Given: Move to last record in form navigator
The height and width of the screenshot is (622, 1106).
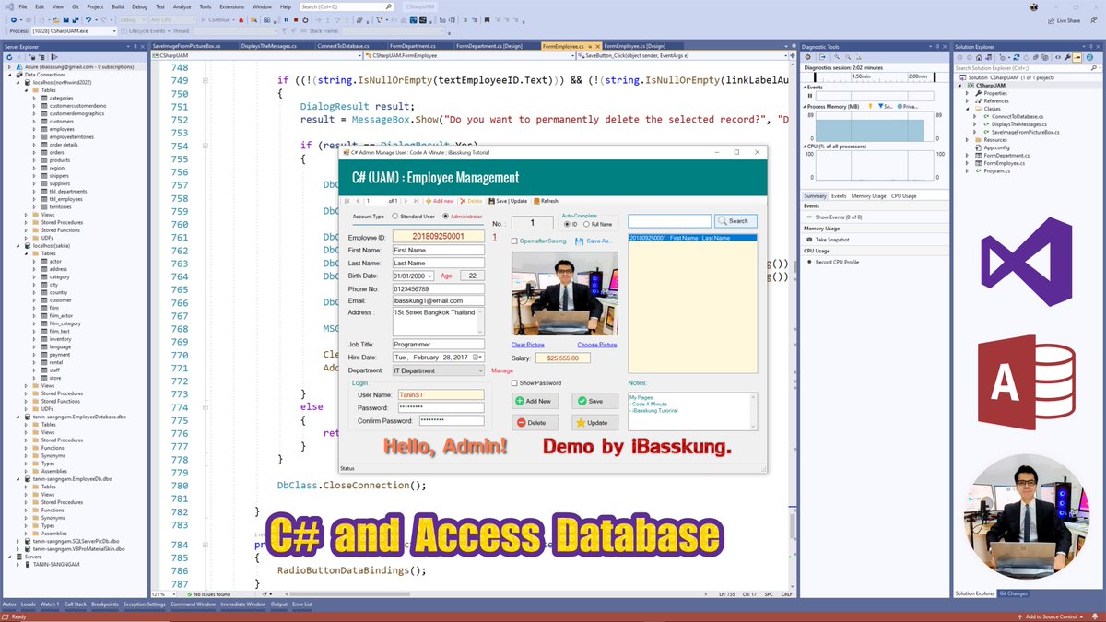Looking at the screenshot, I should 416,201.
